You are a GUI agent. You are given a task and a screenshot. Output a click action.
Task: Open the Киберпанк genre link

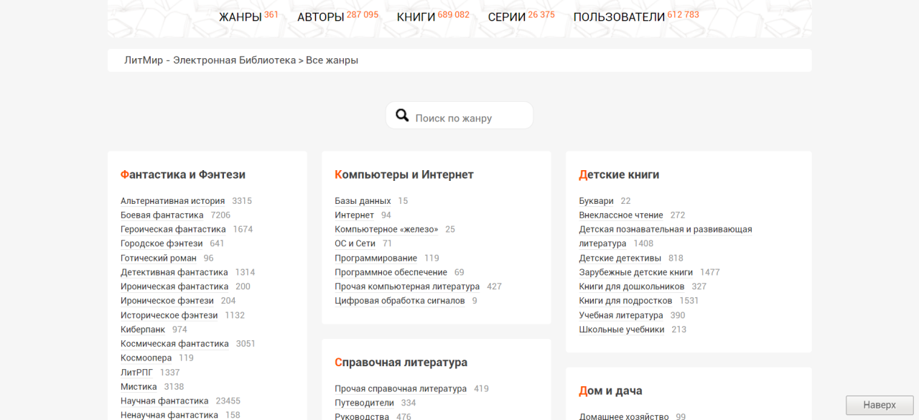click(143, 330)
